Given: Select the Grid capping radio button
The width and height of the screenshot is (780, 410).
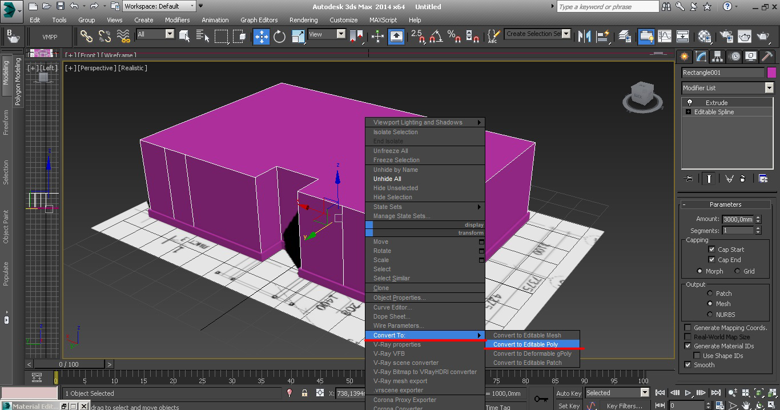Looking at the screenshot, I should [737, 271].
